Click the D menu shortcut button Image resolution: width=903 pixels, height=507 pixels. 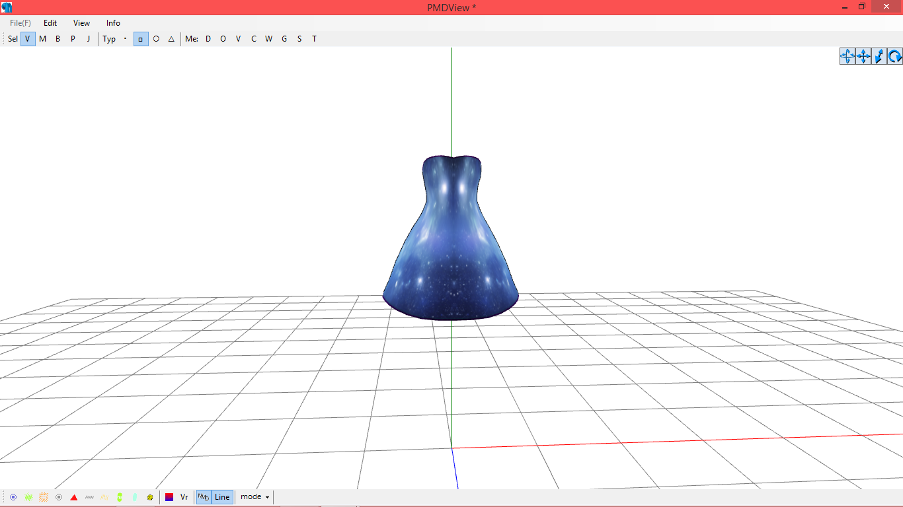208,39
